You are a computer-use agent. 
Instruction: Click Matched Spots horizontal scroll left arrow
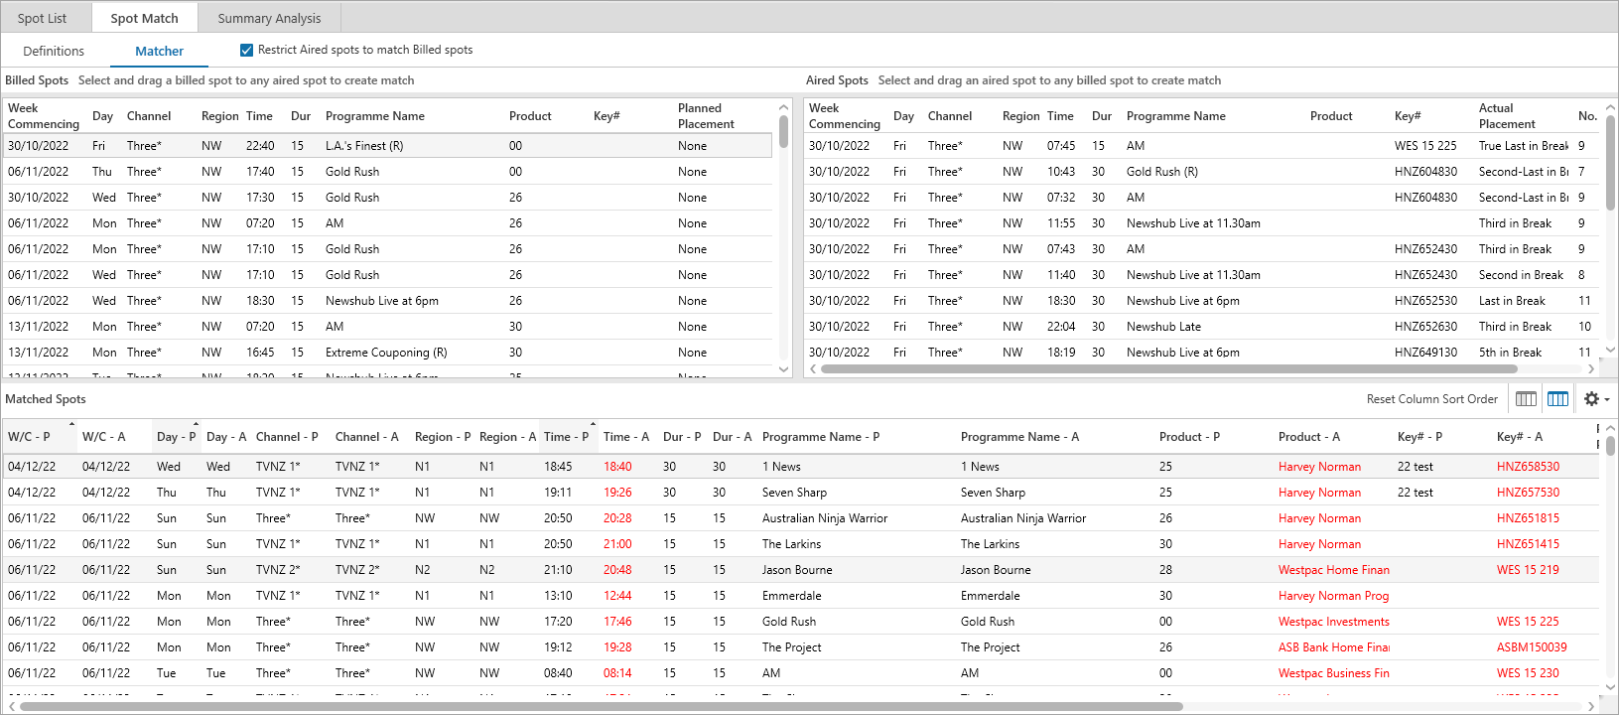(11, 706)
